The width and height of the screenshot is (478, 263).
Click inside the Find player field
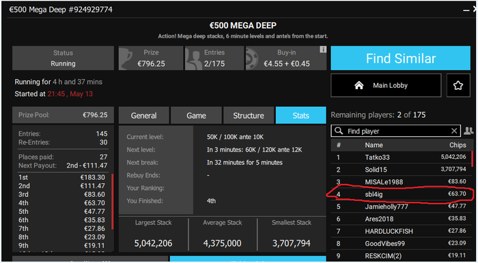point(396,131)
